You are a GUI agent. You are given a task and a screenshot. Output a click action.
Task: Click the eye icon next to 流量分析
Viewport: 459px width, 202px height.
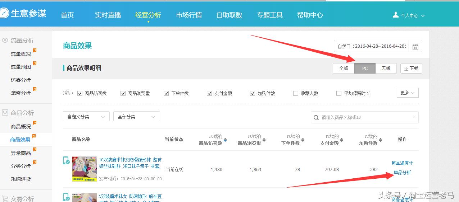click(5, 41)
